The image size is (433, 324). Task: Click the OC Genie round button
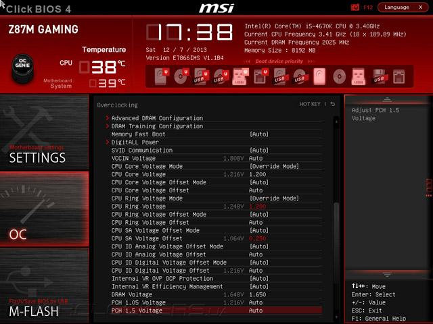[22, 69]
